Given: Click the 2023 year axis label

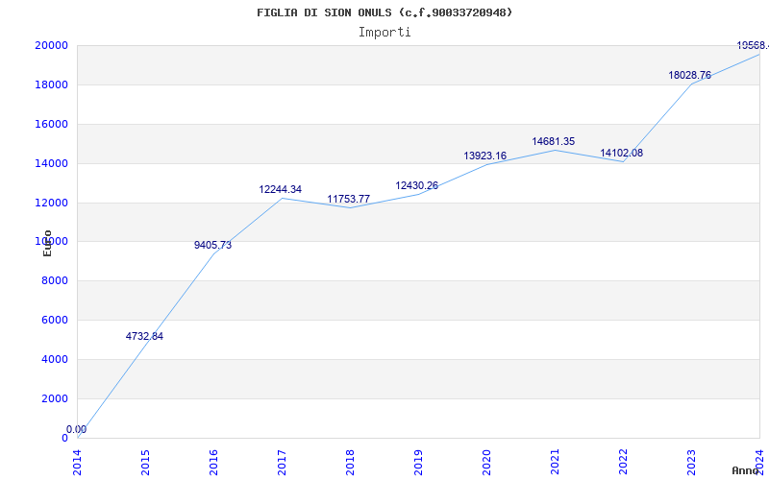Looking at the screenshot, I should coord(691,461).
